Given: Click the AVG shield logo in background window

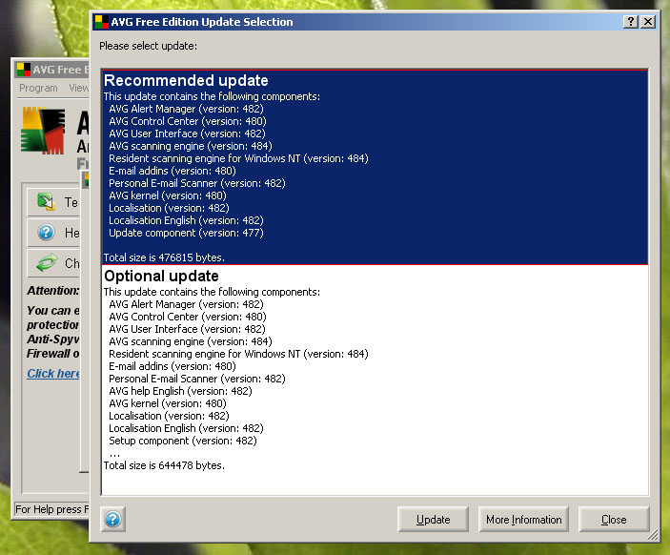Looking at the screenshot, I should (x=43, y=131).
